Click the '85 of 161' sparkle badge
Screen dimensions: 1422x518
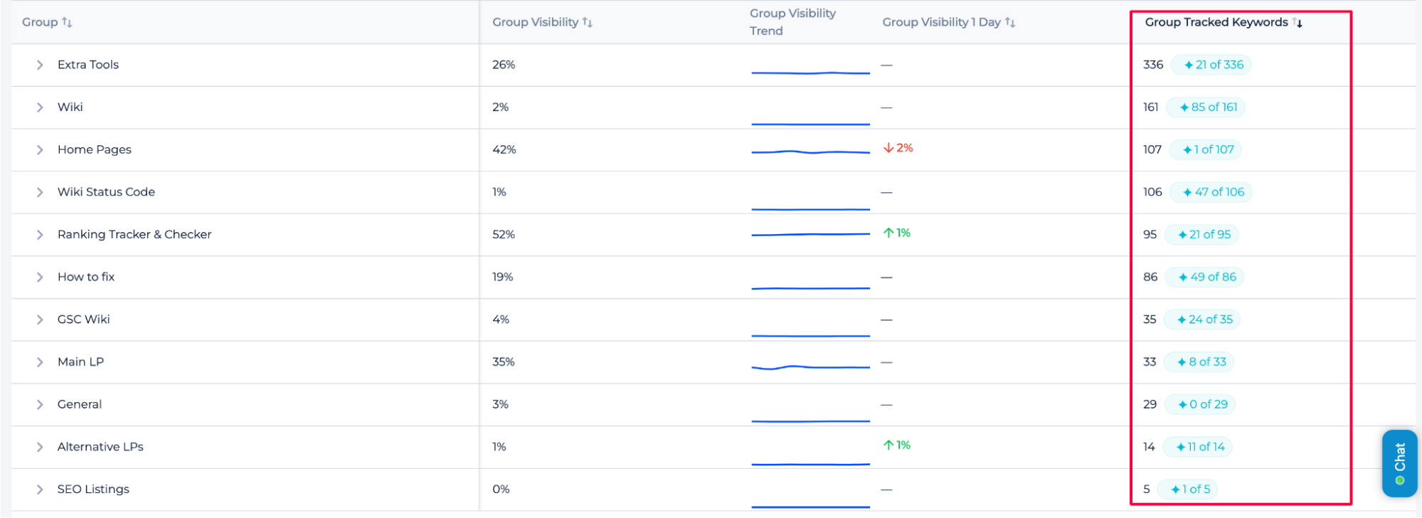click(1206, 107)
